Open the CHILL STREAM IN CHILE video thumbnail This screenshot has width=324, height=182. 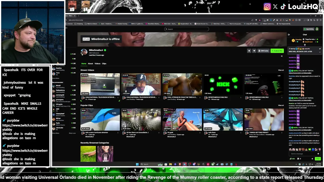182,84
